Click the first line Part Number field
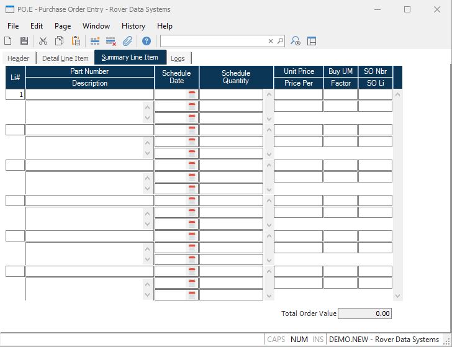This screenshot has height=347, width=452. (x=89, y=94)
